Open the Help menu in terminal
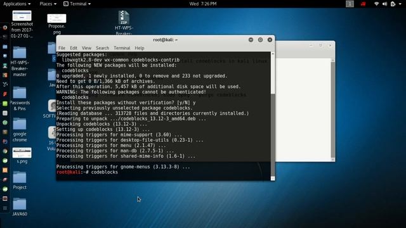 (x=140, y=48)
